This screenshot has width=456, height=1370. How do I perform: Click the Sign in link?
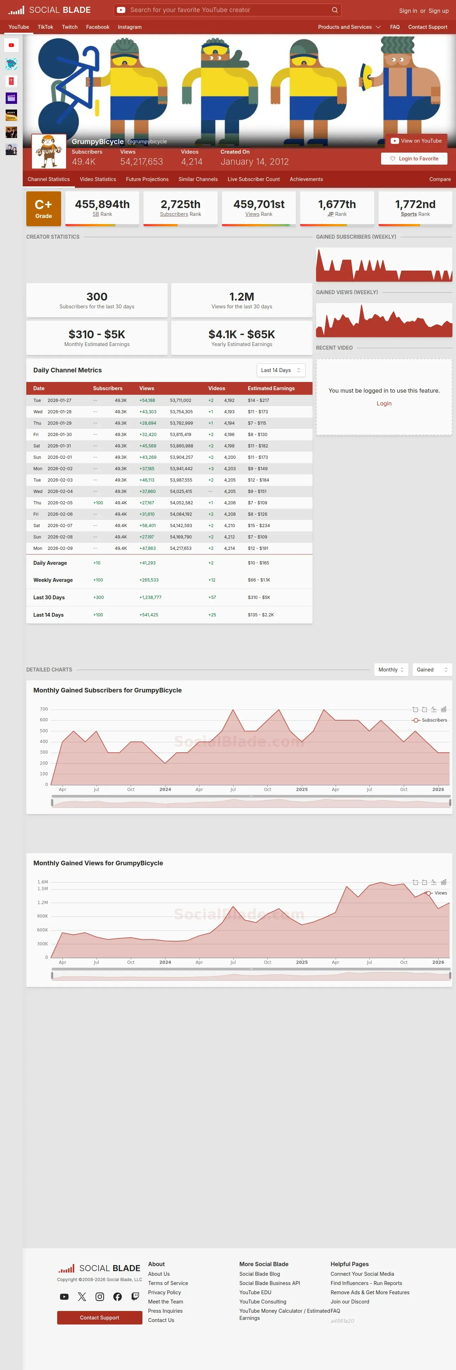coord(408,11)
